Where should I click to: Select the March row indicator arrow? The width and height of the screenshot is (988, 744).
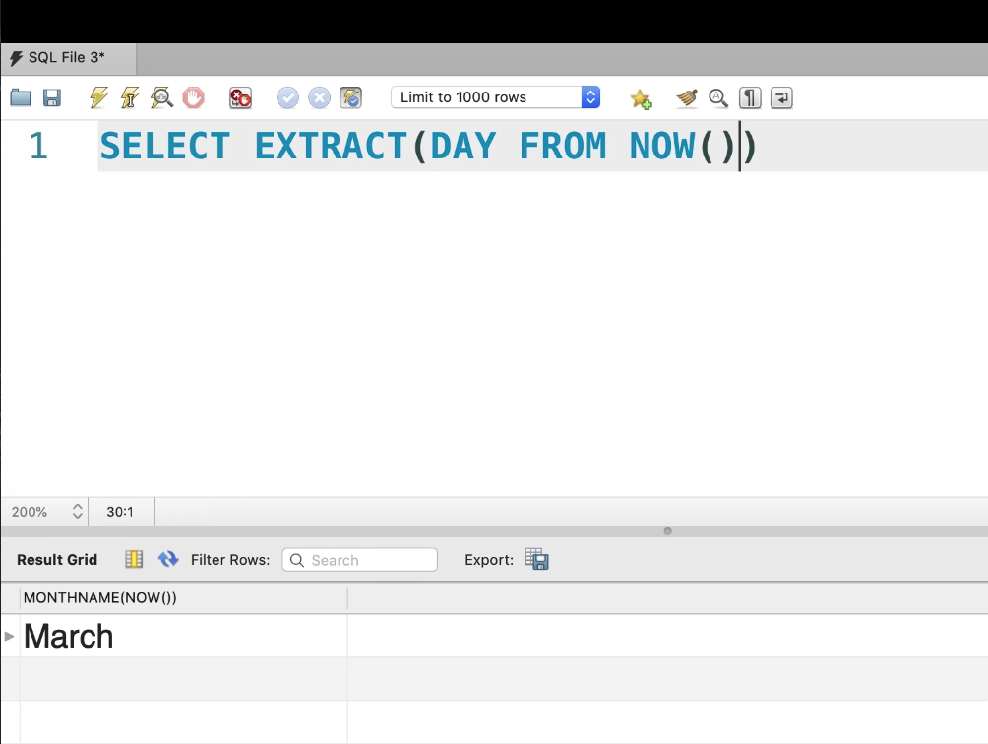(10, 637)
